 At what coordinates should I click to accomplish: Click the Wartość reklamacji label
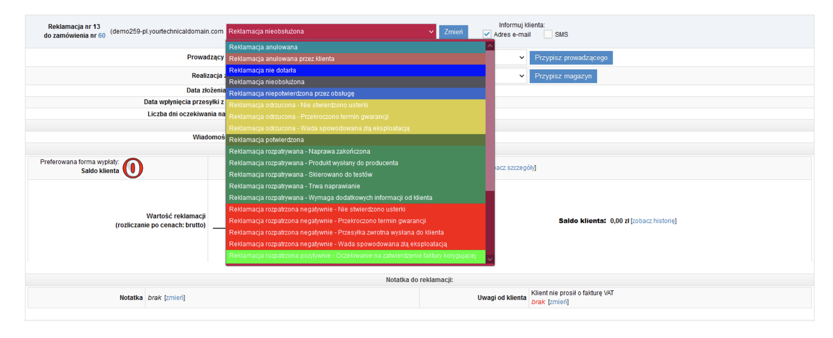pyautogui.click(x=176, y=216)
